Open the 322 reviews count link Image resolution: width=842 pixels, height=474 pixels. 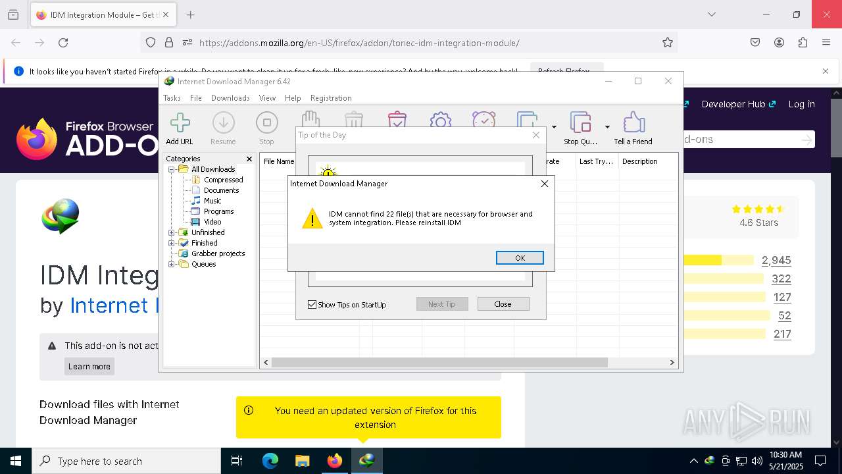[781, 278]
